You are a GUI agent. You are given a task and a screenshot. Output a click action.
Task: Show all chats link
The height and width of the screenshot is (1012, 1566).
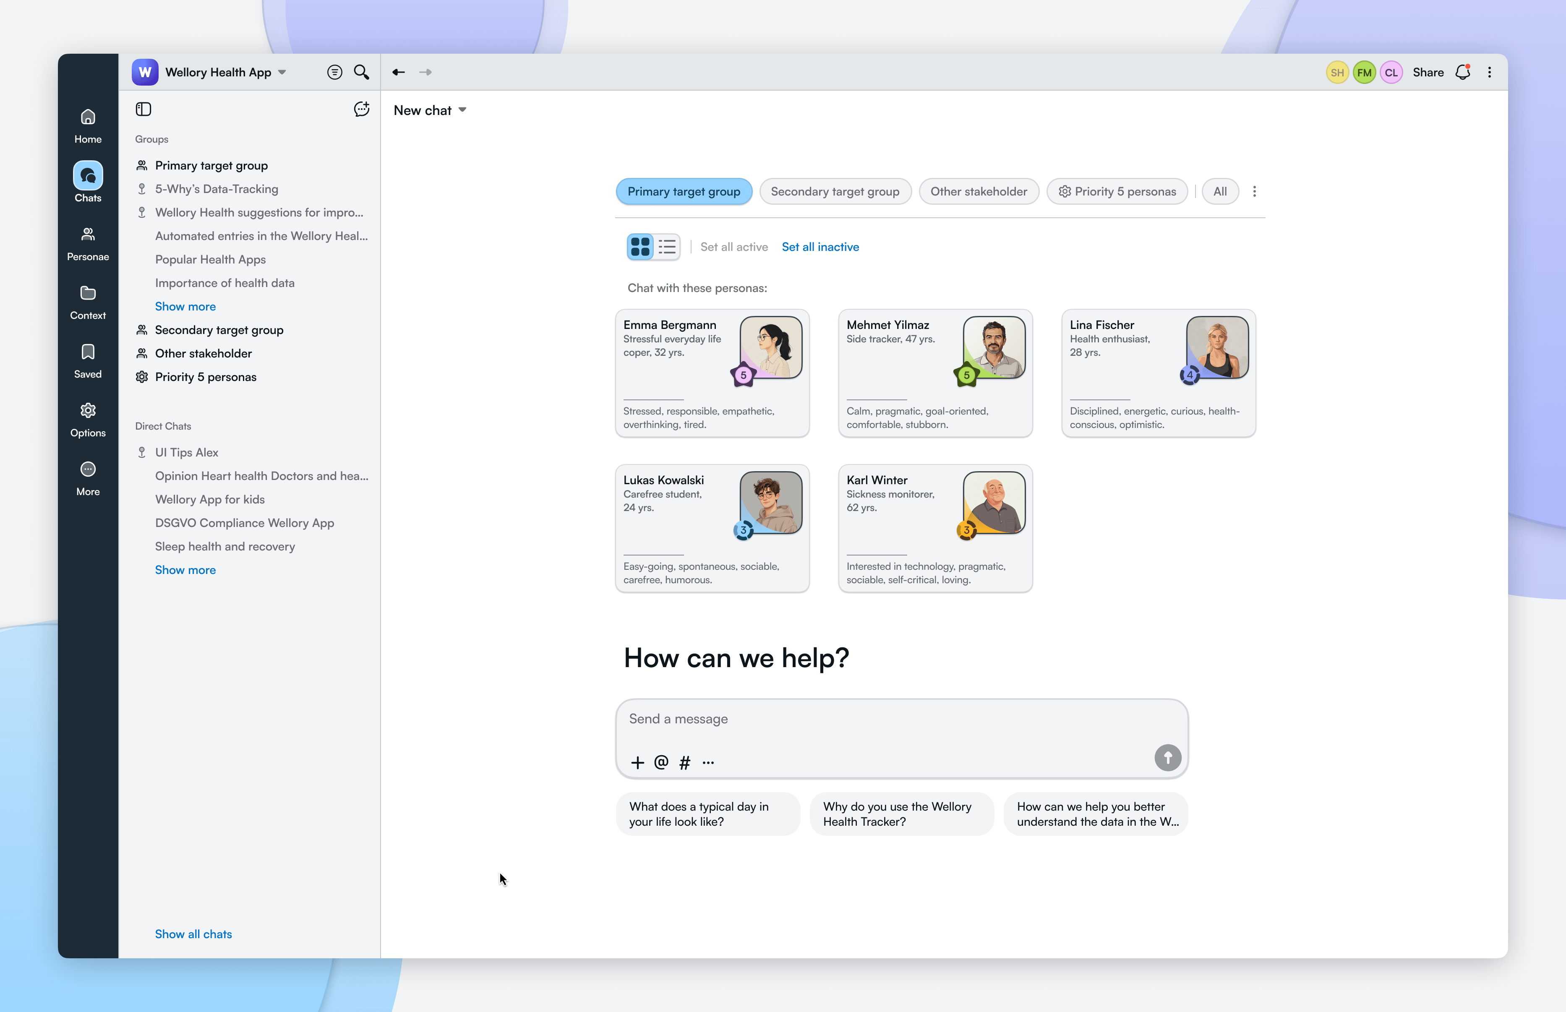tap(193, 934)
